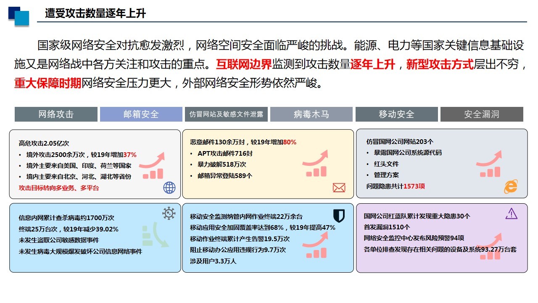Screen dimensions: 538x303
Task: Click the bullet 境外主要来自美国、印度、荷兰等国家
Action: pyautogui.click(x=75, y=166)
